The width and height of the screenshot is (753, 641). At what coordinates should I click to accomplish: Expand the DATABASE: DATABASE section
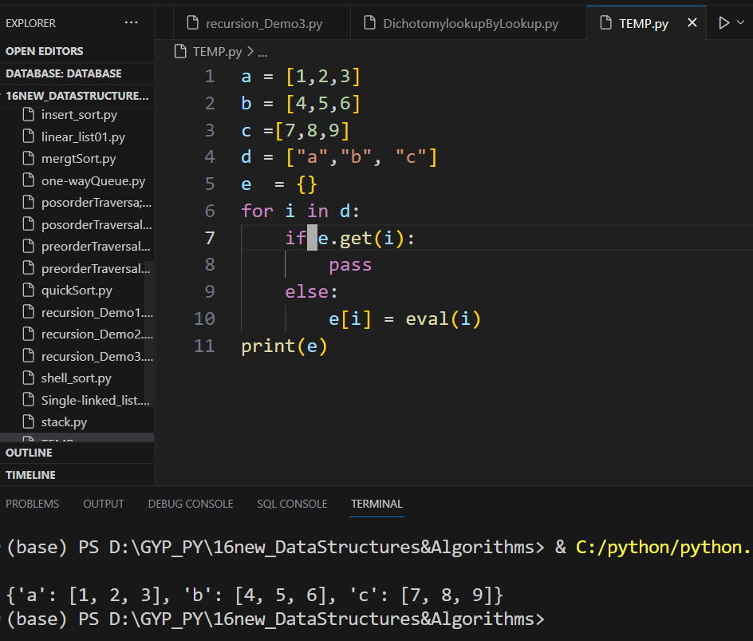pyautogui.click(x=64, y=73)
